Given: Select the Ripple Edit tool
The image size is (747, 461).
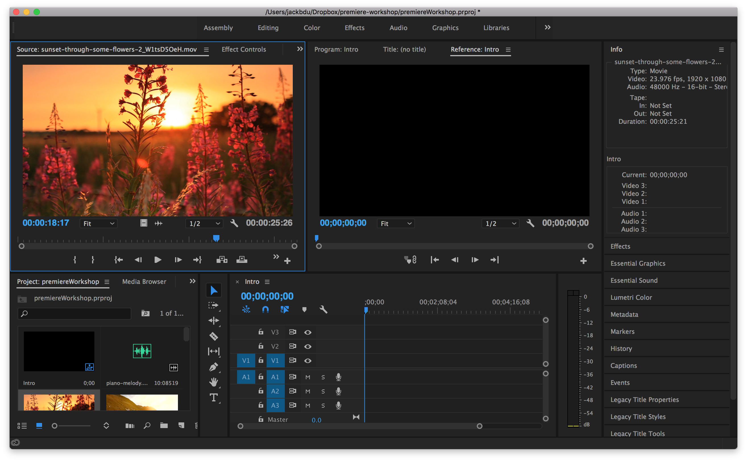Looking at the screenshot, I should pos(213,320).
